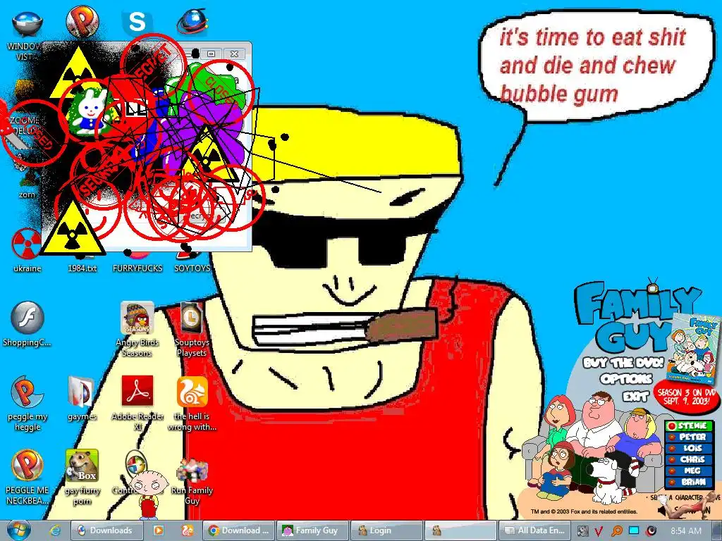Click the Season 3 on DVD red badge
This screenshot has width=722, height=541.
(686, 396)
